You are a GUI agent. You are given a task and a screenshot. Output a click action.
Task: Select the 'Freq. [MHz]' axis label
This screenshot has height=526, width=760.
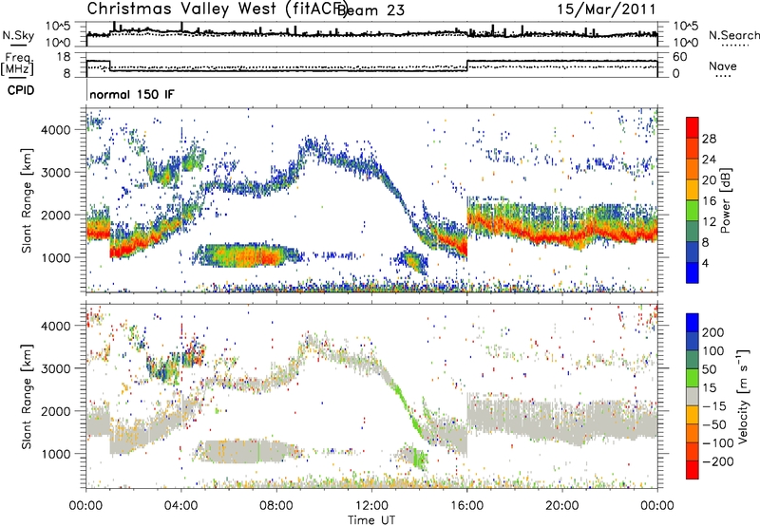17,65
